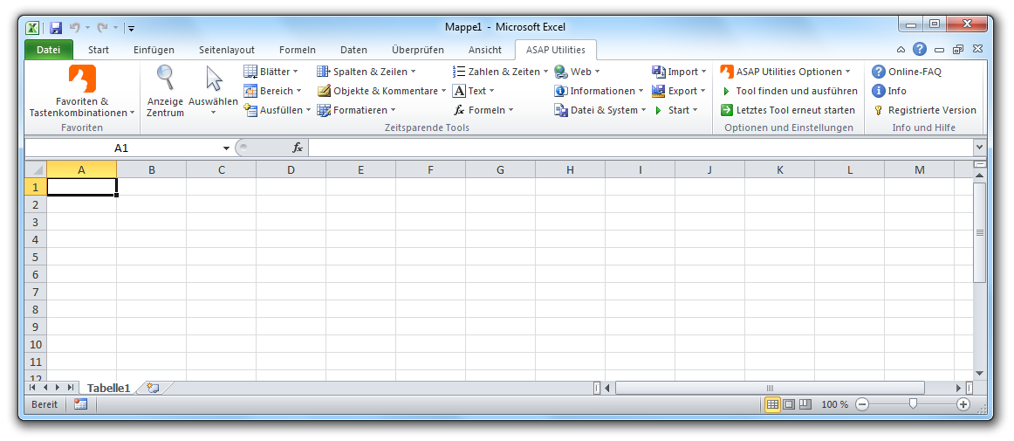Viewport: 1014px width, 441px height.
Task: Switch to the Start ribbon tab
Action: [99, 50]
